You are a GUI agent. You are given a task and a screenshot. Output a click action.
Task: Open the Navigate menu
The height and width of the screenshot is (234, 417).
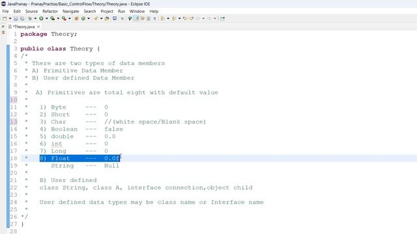[71, 12]
